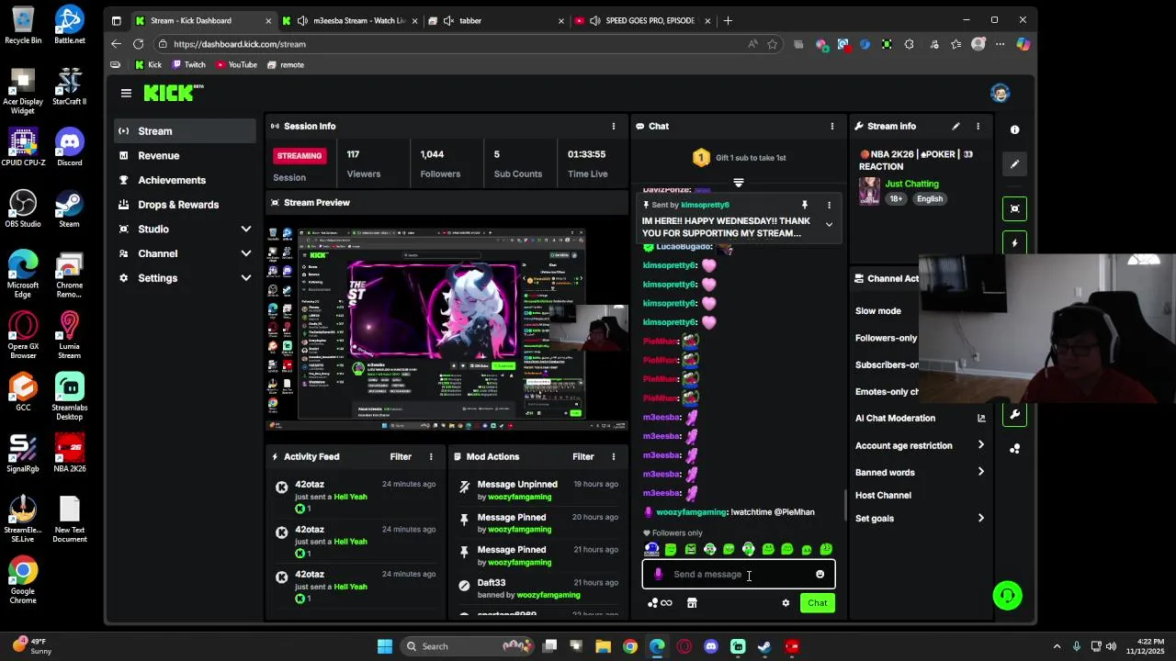Open Activity Feed more options menu
This screenshot has width=1176, height=661.
pyautogui.click(x=431, y=456)
